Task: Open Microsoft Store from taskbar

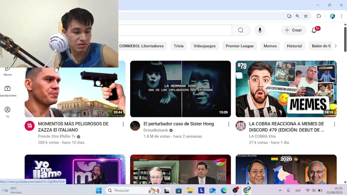Action: (179, 191)
